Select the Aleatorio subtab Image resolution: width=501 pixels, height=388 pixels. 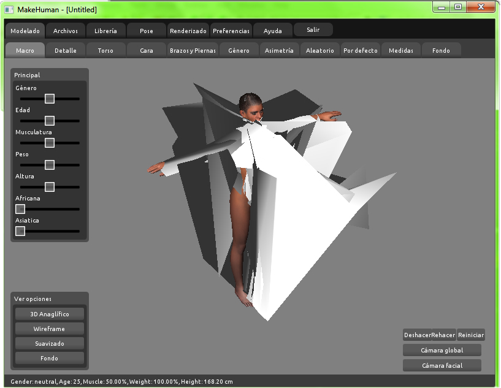click(x=320, y=50)
